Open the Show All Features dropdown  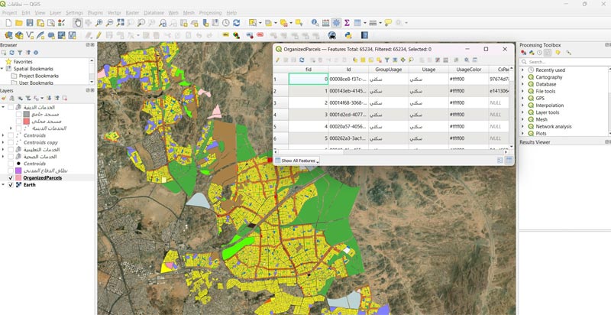[x=297, y=161]
